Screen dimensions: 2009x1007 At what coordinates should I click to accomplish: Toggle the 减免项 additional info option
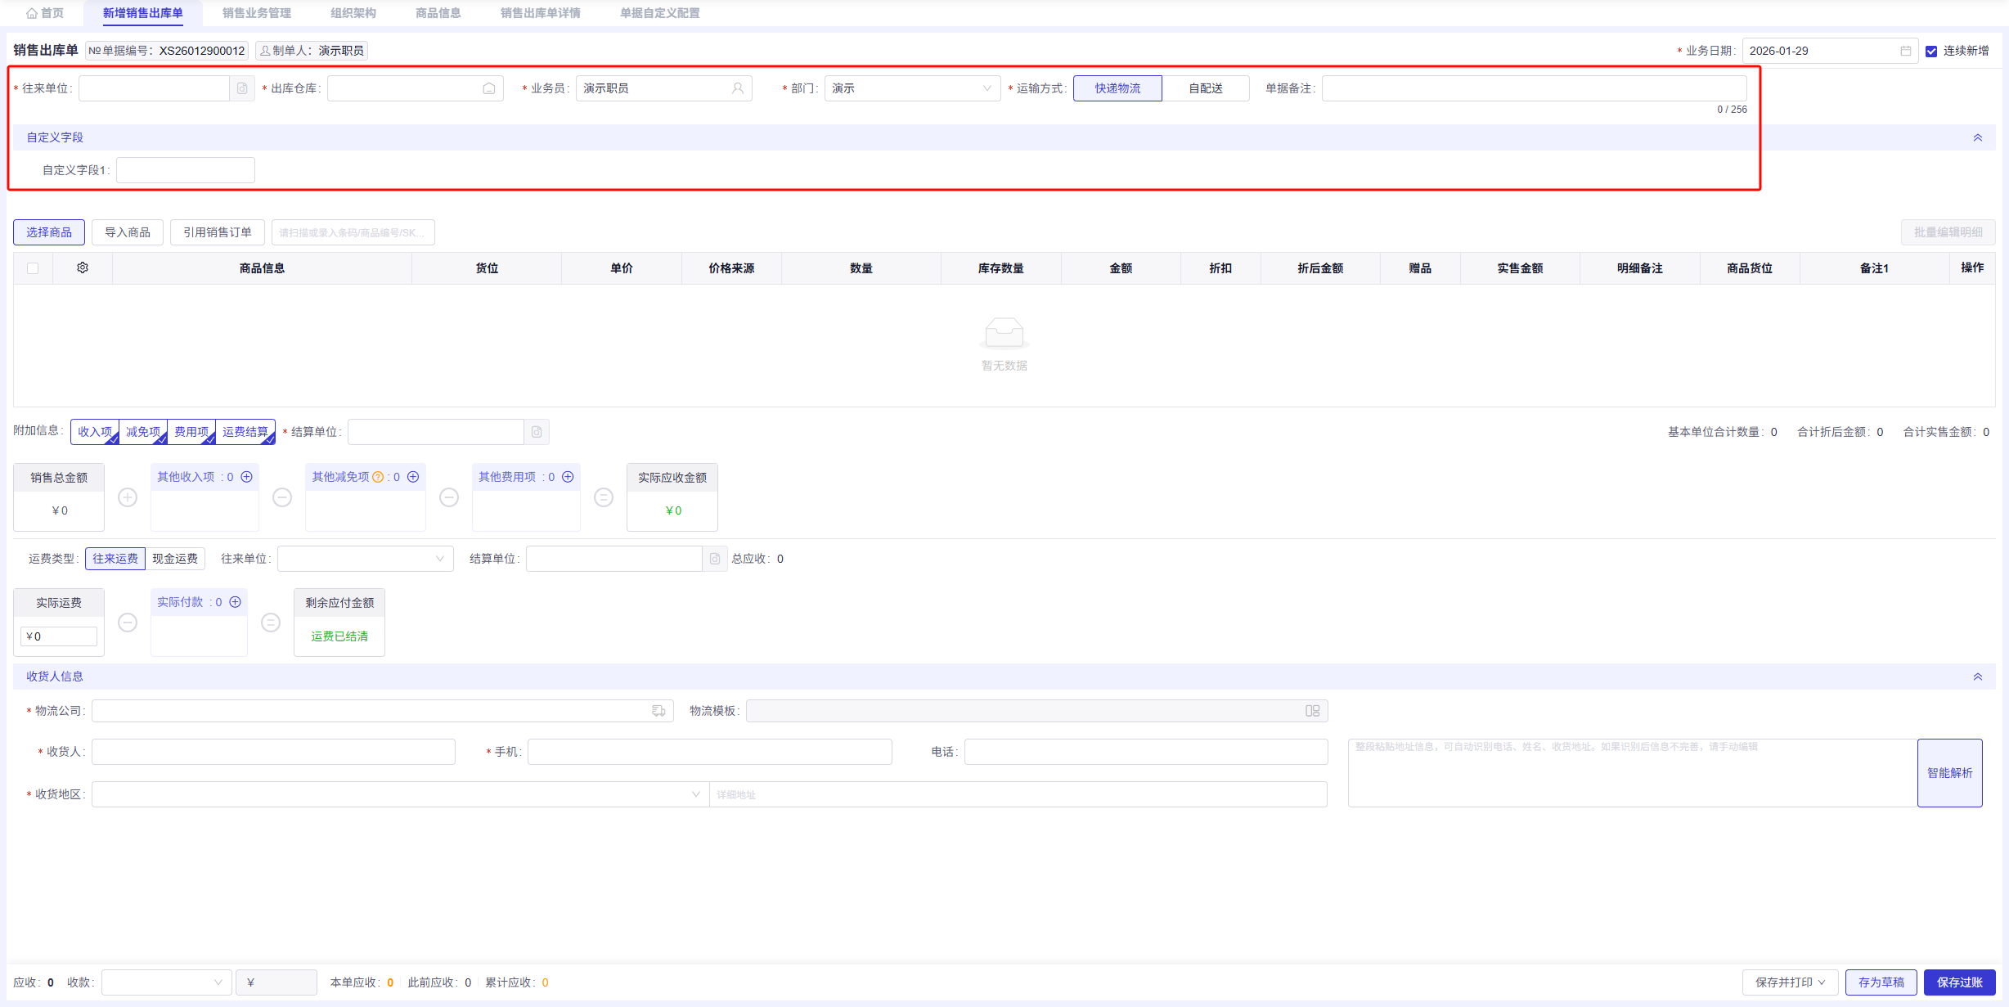coord(143,432)
